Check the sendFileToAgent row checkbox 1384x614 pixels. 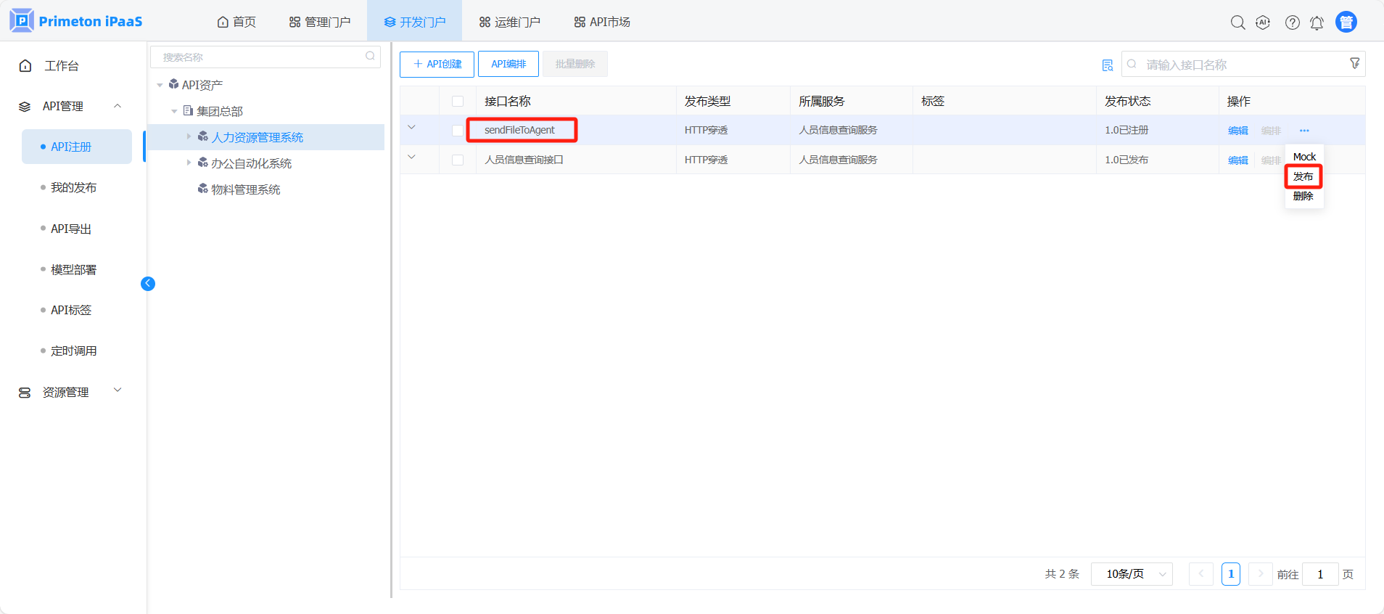[458, 131]
